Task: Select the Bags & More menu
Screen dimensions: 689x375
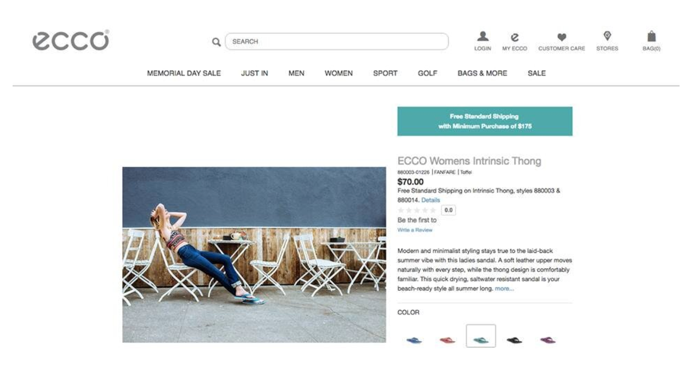Action: [x=482, y=73]
